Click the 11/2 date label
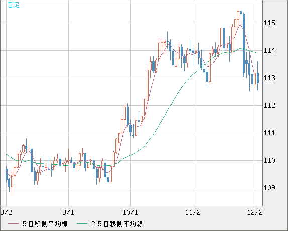 click(193, 212)
